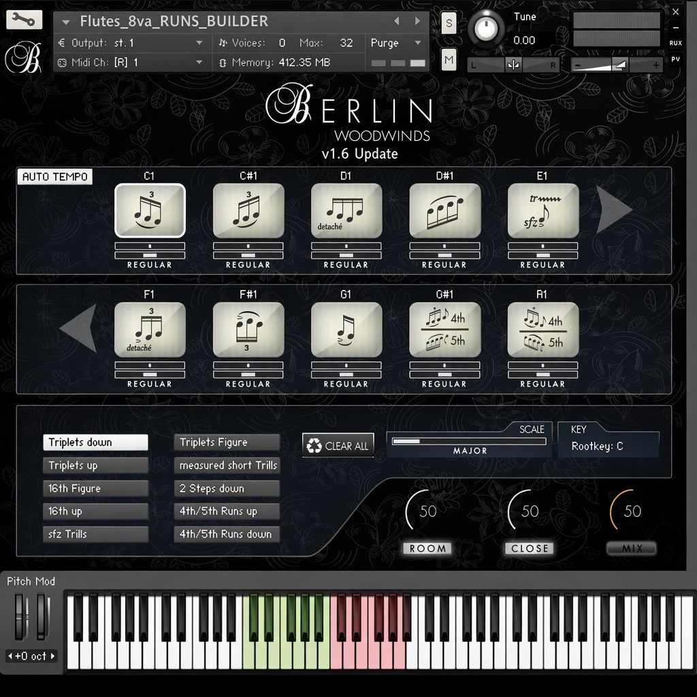The width and height of the screenshot is (697, 697).
Task: Click the Pitch wheel
Action: click(20, 618)
